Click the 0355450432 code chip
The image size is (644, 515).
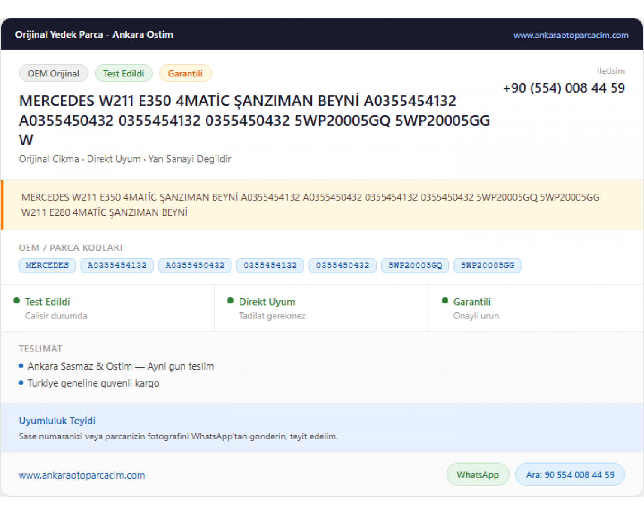pyautogui.click(x=343, y=265)
